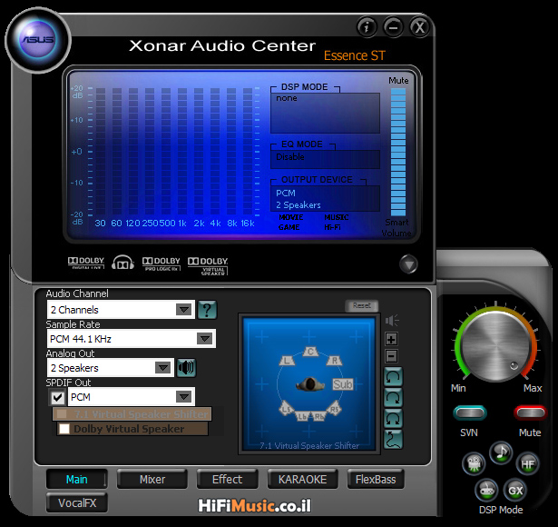This screenshot has width=558, height=527.
Task: Click the Dolby Virtual Speaker logo
Action: point(208,266)
